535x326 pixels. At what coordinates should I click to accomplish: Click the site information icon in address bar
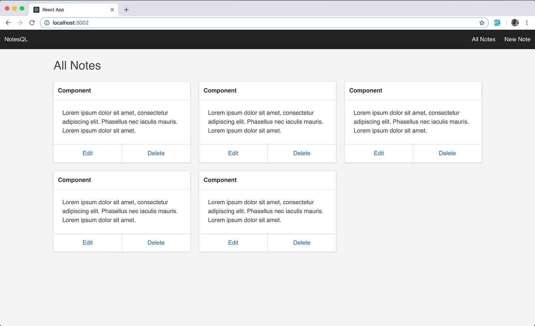coord(46,23)
